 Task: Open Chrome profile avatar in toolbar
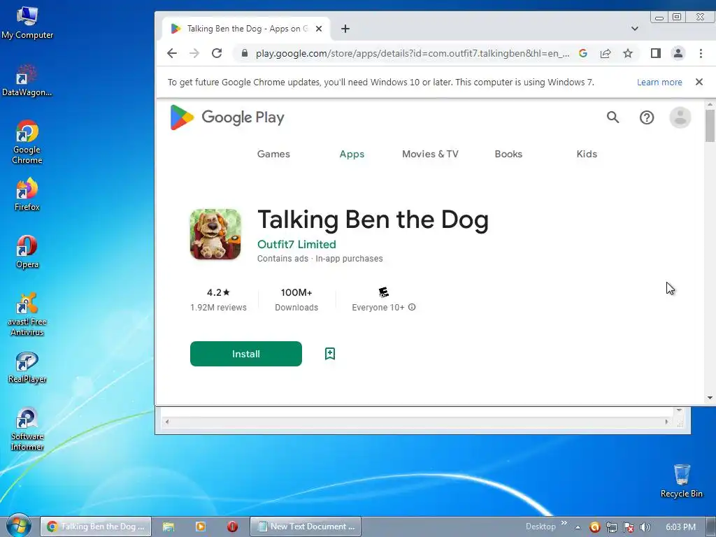(678, 53)
